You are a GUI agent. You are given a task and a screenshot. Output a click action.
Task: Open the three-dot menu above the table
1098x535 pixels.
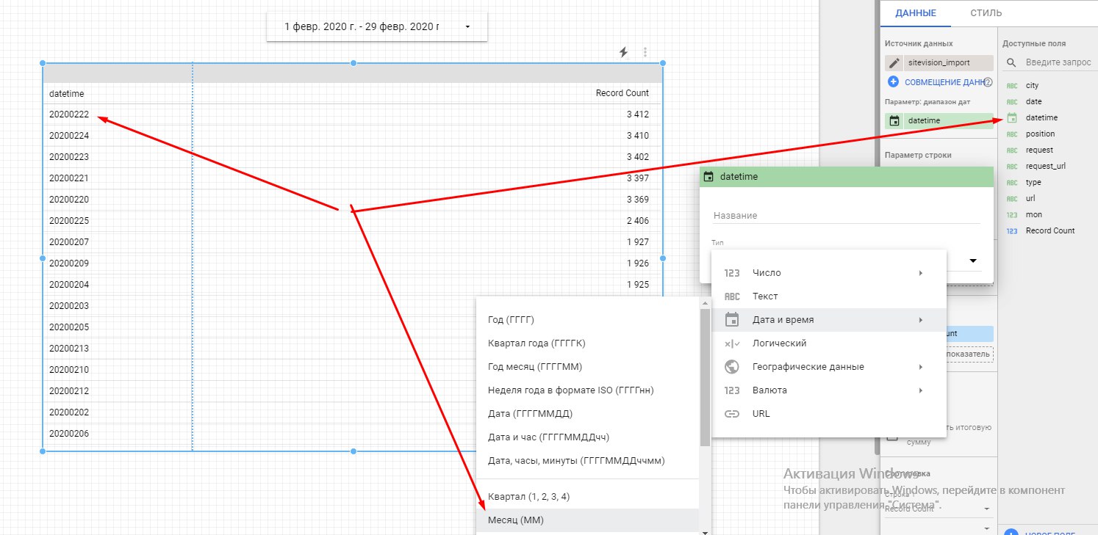pos(645,52)
